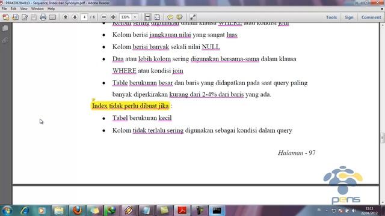Click the volume speaker tray icon

354,211
